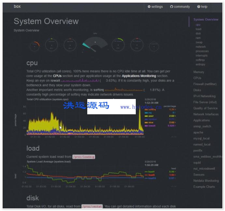Open the Disks section in sidebar
Screen dimensions: 225x211
click(197, 90)
